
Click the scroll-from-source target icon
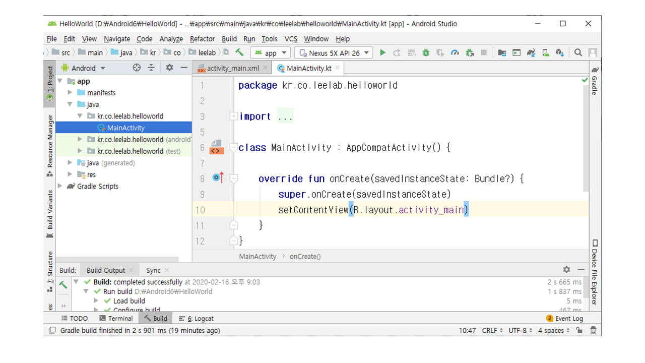click(x=137, y=68)
